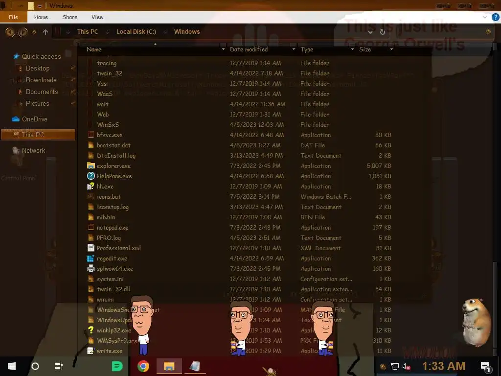Go up one folder level arrow
This screenshot has width=501, height=376.
click(46, 32)
